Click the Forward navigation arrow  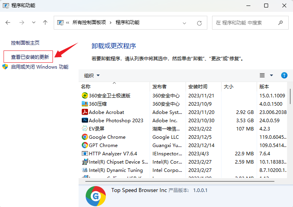click(22, 22)
